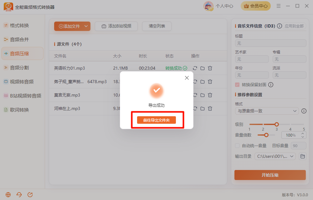Click the 开始压缩 button
This screenshot has height=200, width=313.
click(270, 175)
